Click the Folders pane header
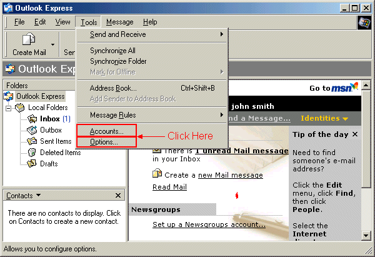The height and width of the screenshot is (257, 375). click(39, 86)
